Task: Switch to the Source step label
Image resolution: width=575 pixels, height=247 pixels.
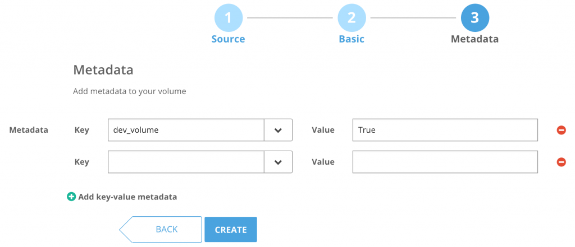Action: click(228, 39)
